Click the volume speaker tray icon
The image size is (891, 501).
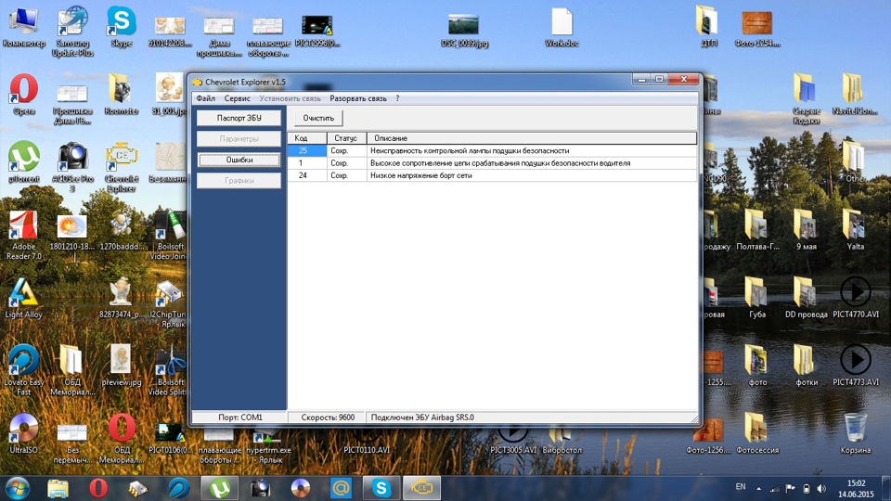[x=821, y=489]
